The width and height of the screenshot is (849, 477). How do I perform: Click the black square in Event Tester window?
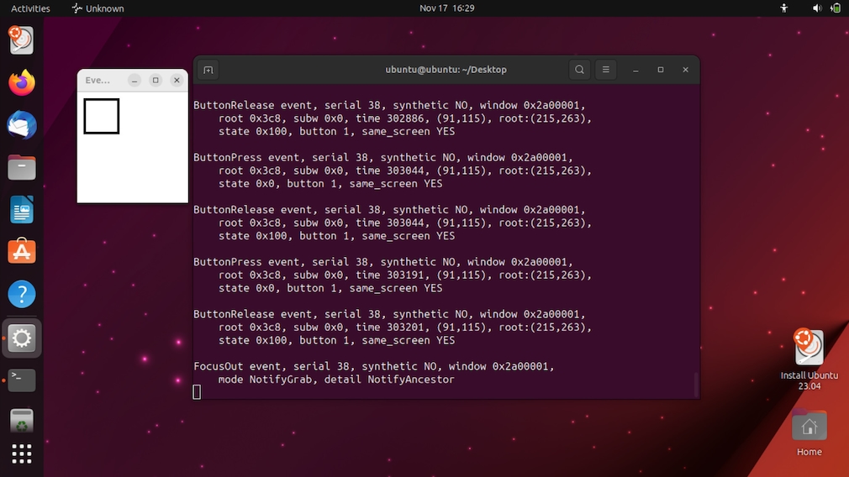point(101,116)
